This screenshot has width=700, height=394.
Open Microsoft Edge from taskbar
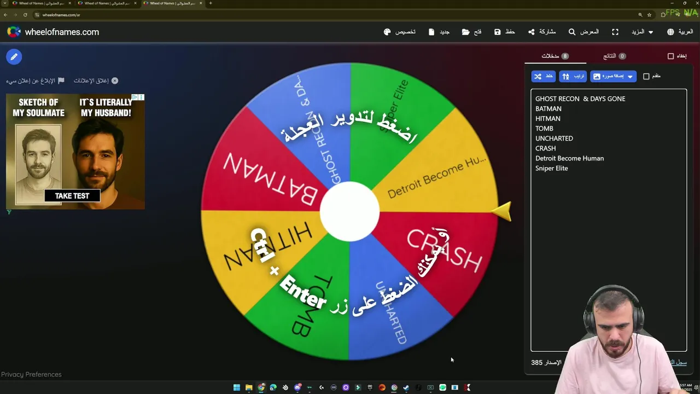click(273, 387)
